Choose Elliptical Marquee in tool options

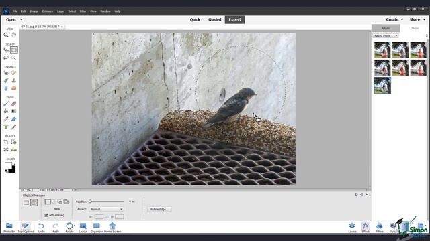tap(34, 202)
